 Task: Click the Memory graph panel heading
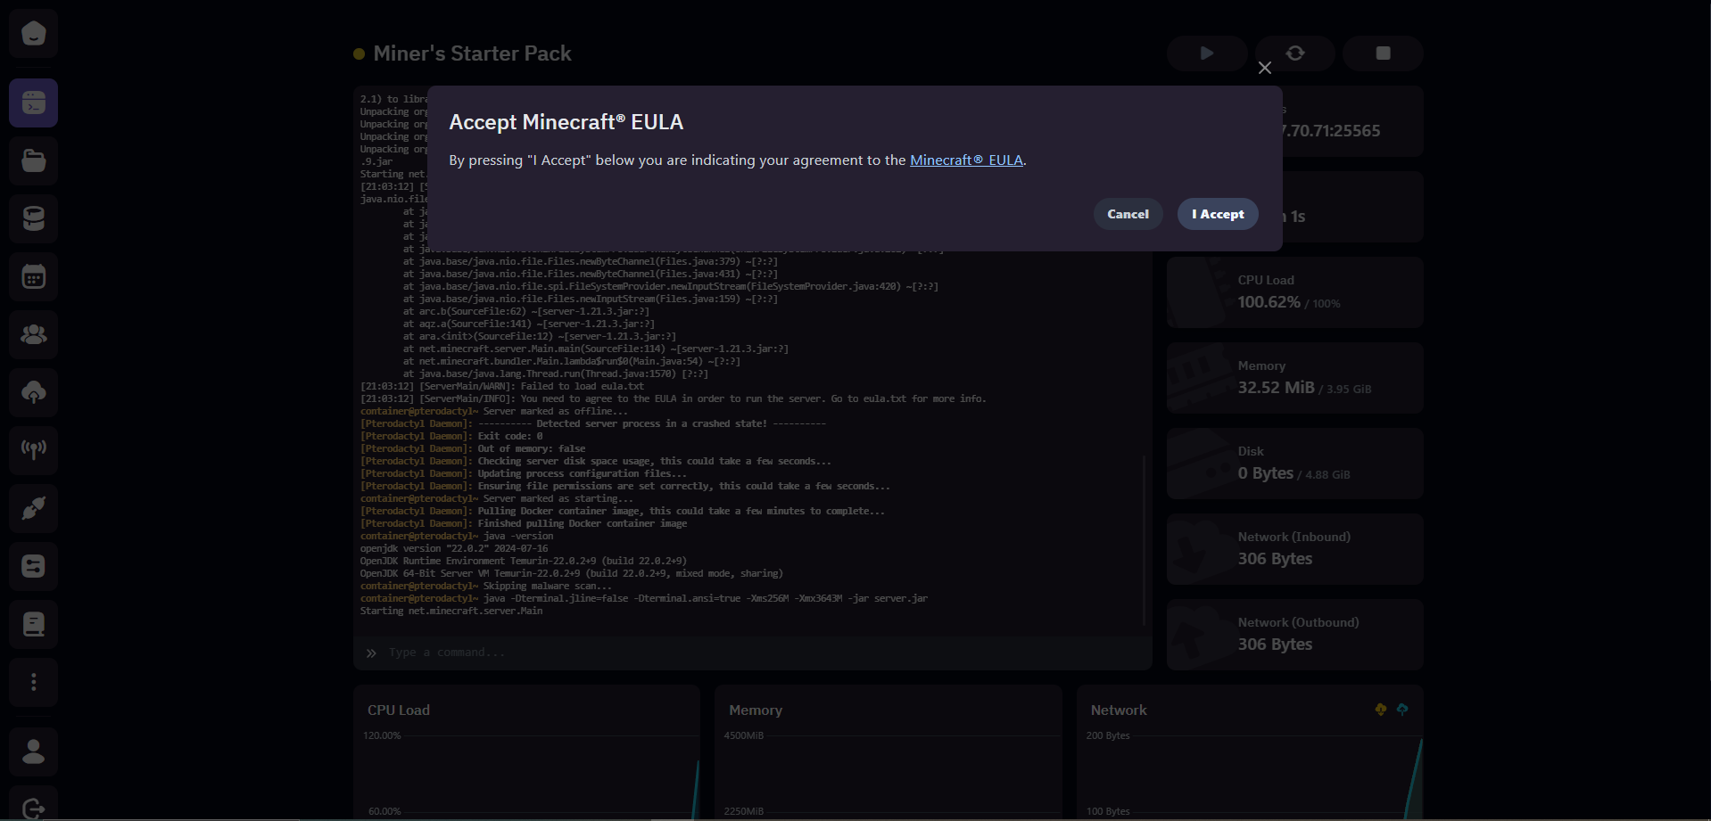(x=756, y=710)
